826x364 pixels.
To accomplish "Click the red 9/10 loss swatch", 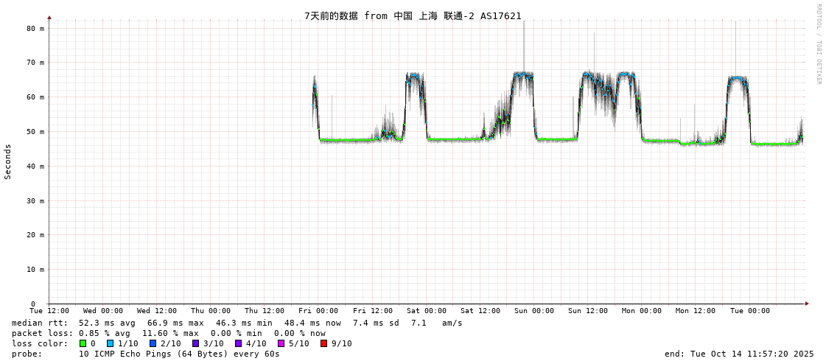I will (323, 343).
